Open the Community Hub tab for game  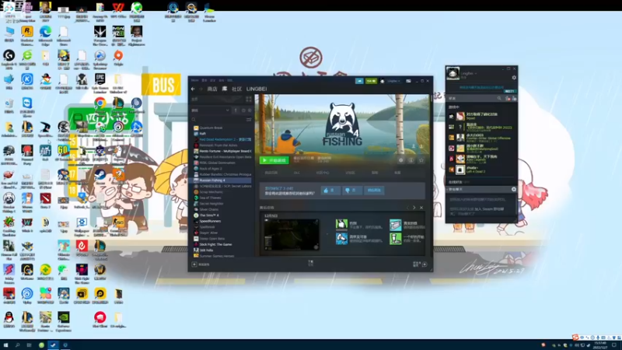tap(323, 173)
